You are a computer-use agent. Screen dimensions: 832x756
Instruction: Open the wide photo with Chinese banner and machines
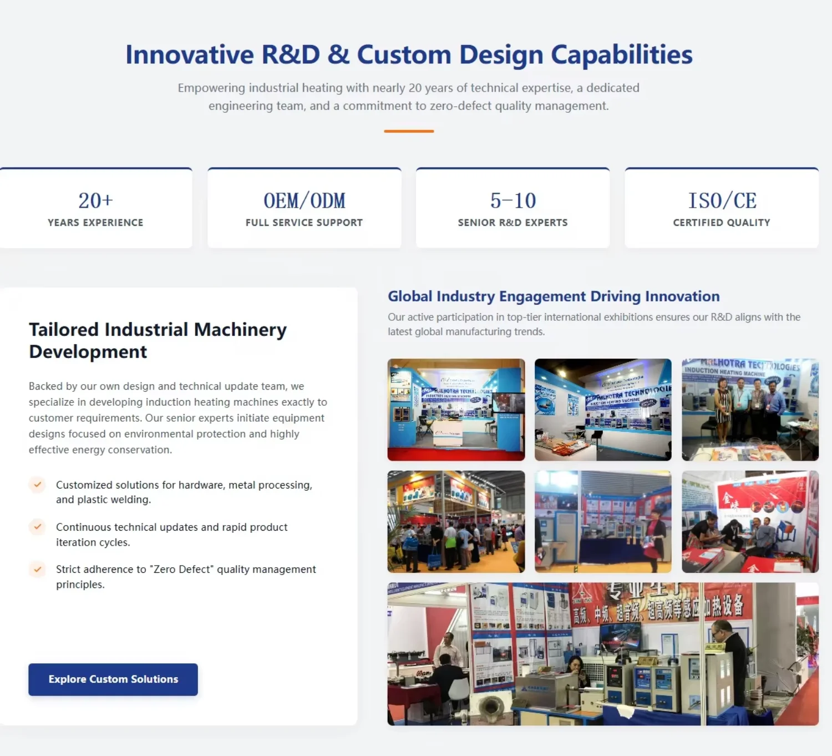point(603,654)
